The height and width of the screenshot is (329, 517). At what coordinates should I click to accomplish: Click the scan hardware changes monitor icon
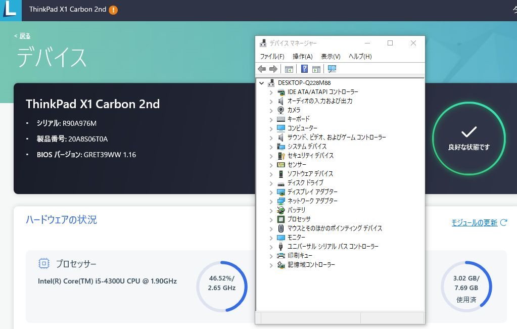point(332,69)
